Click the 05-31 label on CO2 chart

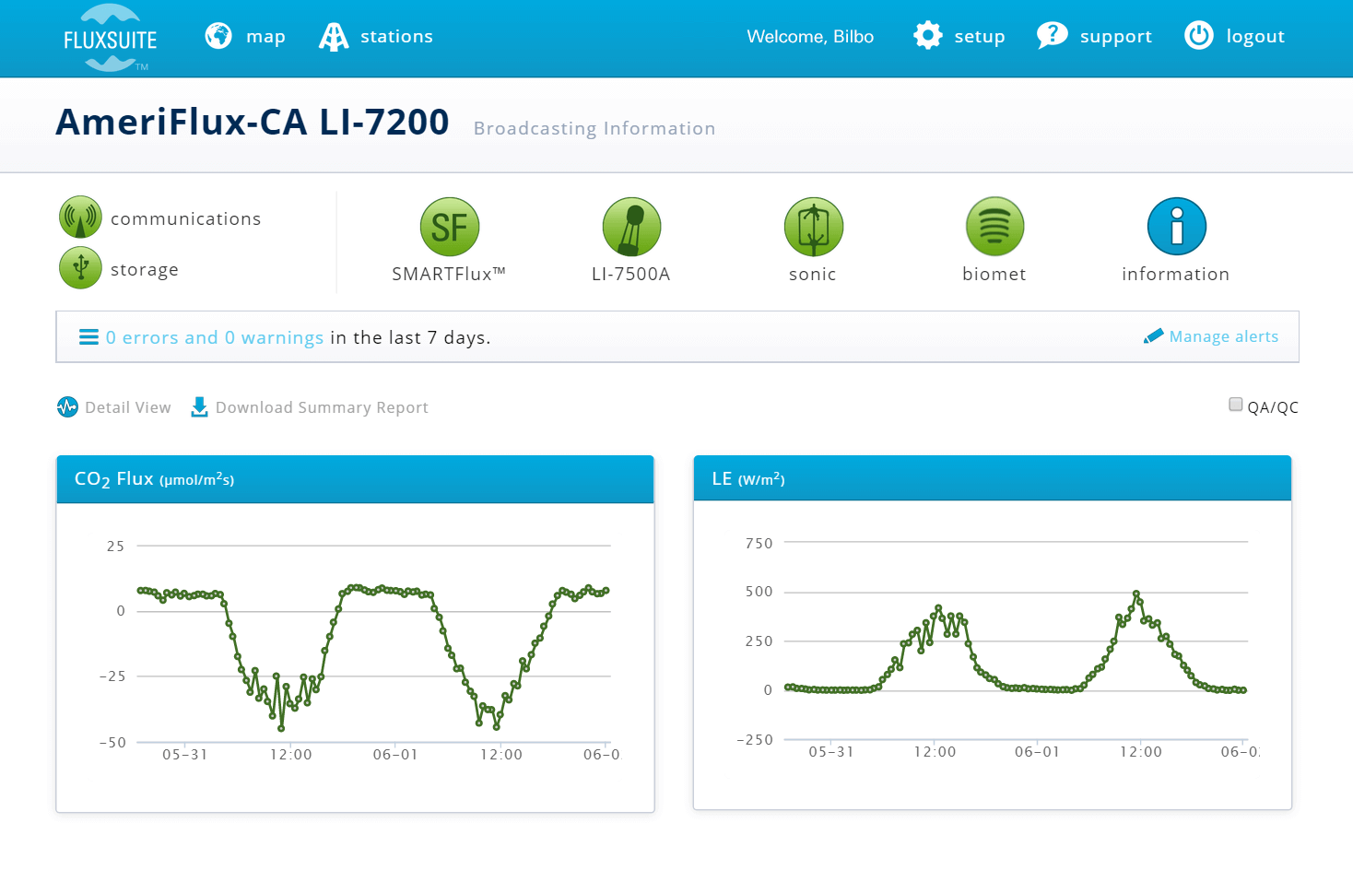(185, 755)
